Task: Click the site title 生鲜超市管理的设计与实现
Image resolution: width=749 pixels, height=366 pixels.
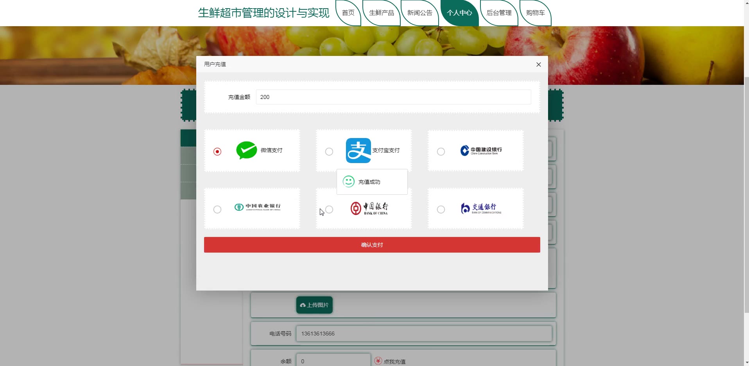Action: pyautogui.click(x=264, y=13)
